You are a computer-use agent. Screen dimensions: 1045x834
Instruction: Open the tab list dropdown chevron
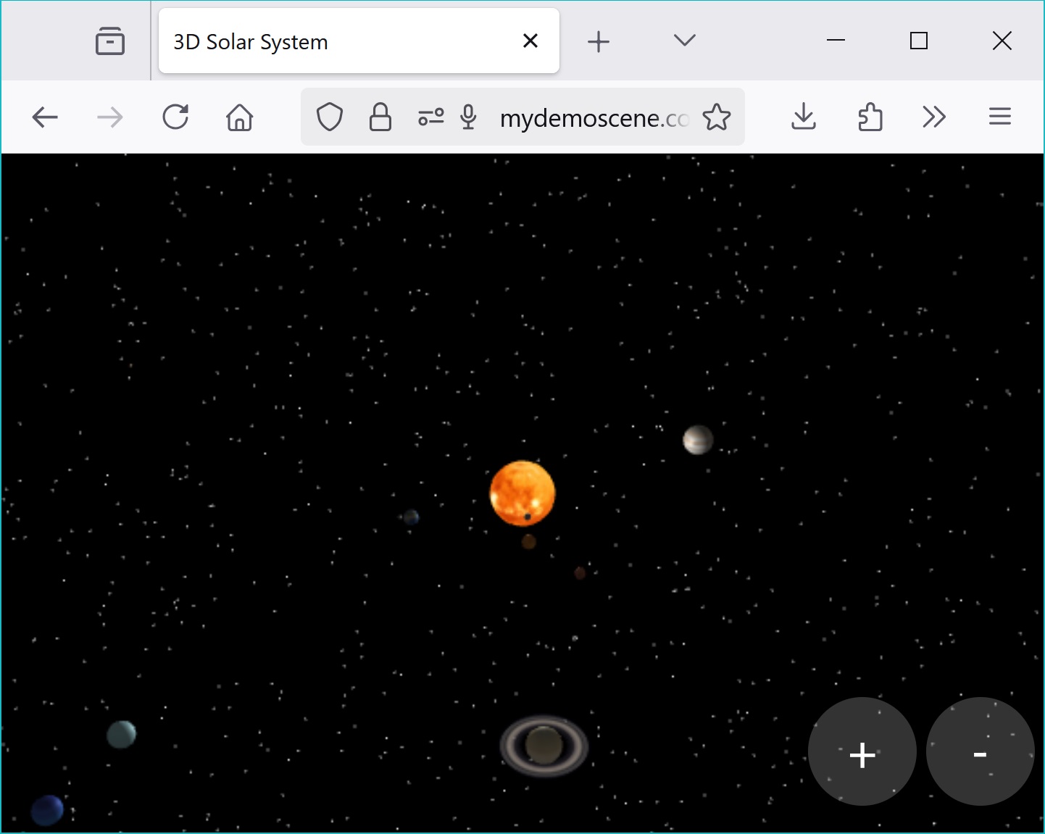point(683,41)
